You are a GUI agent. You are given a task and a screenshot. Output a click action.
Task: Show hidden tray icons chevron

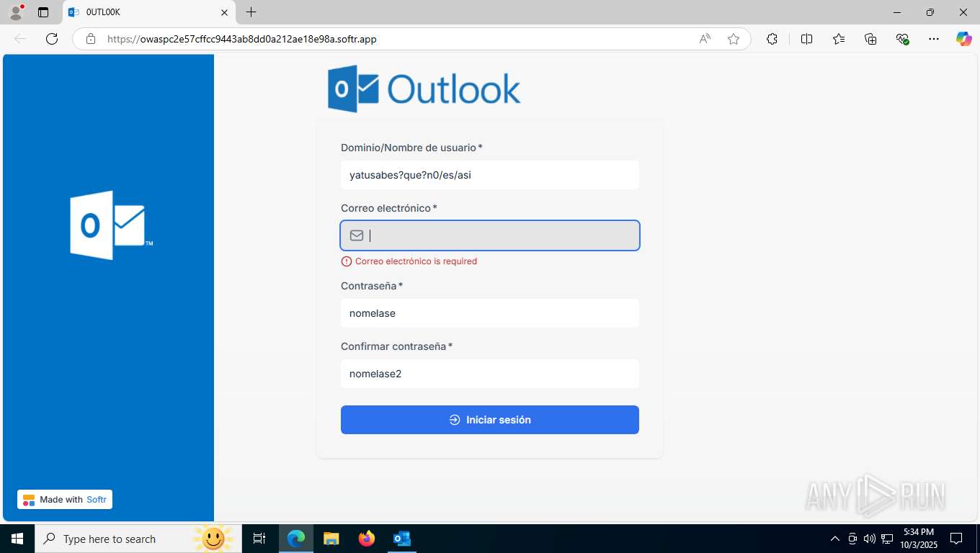(x=835, y=539)
